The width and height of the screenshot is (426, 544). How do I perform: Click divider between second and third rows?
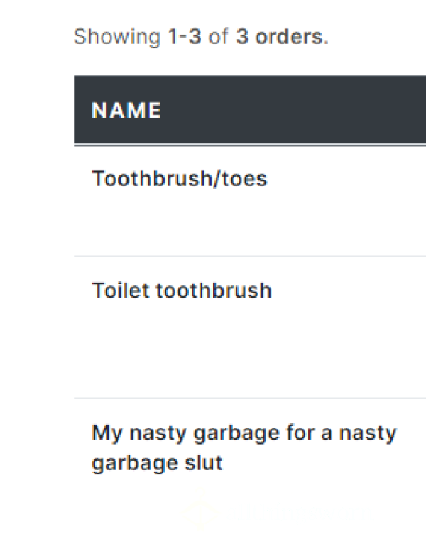point(250,398)
